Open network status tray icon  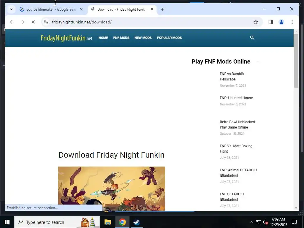[259, 222]
